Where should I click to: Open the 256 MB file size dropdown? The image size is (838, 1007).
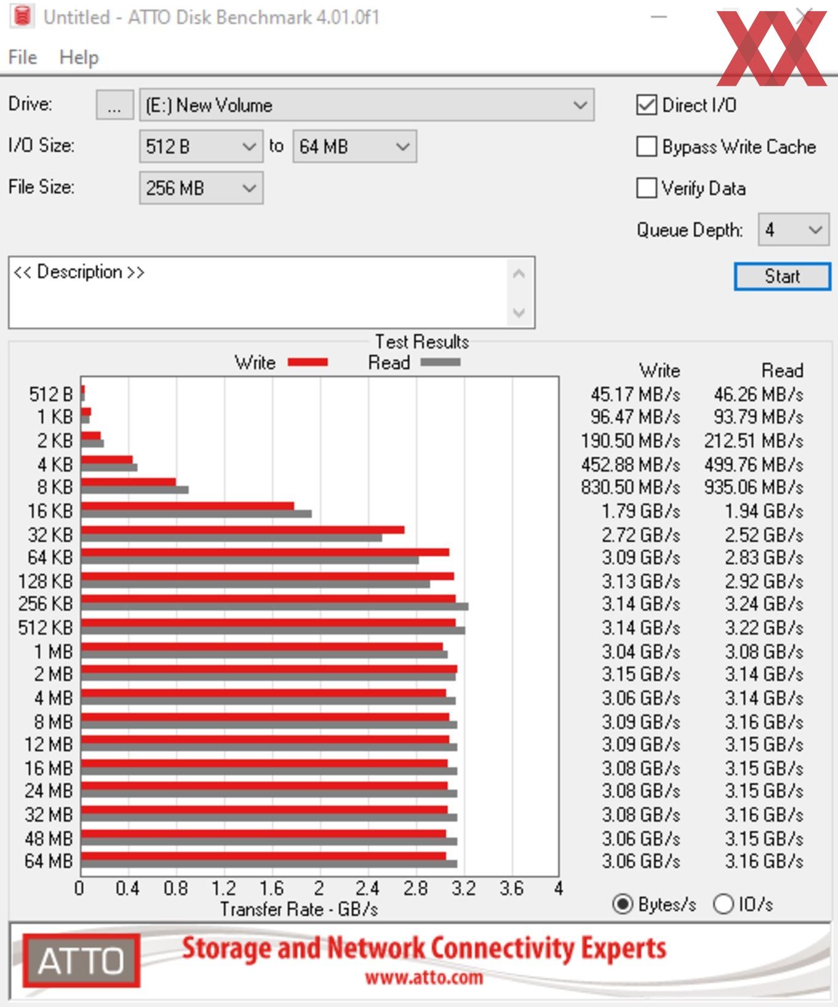point(201,188)
